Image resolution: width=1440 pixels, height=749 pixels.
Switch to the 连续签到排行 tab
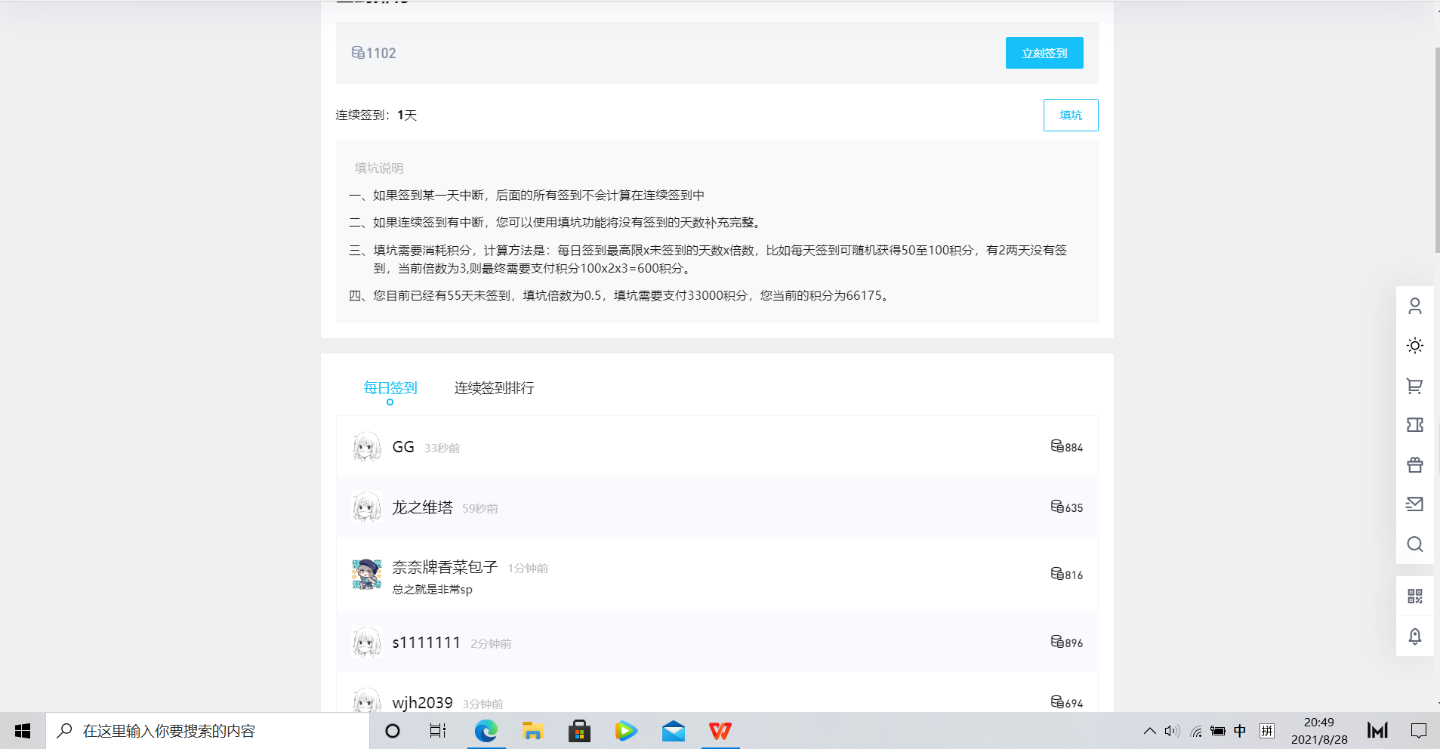click(x=494, y=388)
